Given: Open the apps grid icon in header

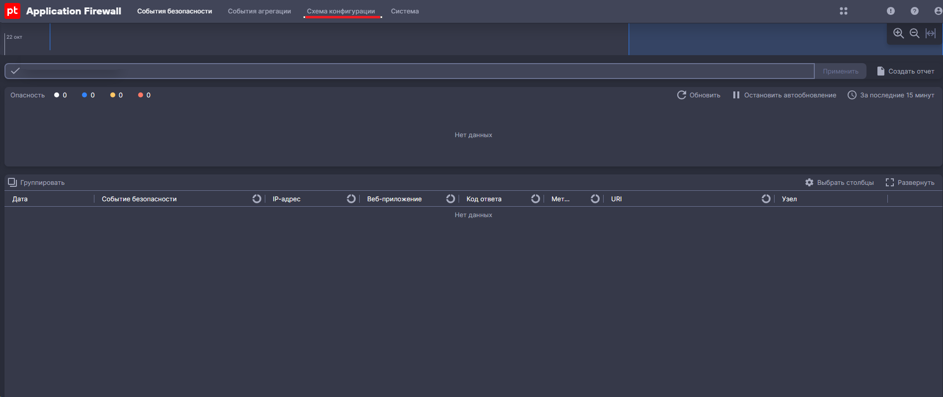Looking at the screenshot, I should point(844,11).
